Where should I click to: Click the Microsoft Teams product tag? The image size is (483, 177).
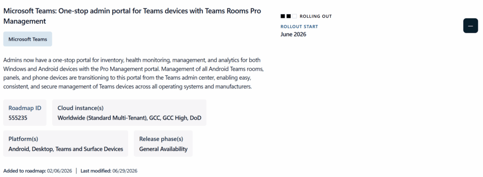point(28,39)
